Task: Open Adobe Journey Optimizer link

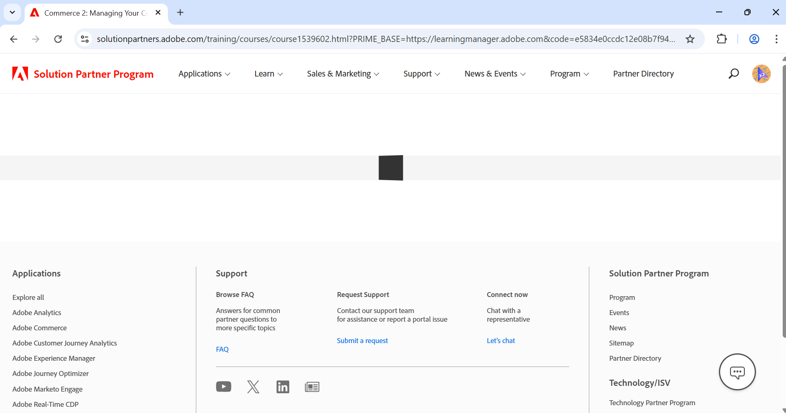Action: [x=51, y=374]
